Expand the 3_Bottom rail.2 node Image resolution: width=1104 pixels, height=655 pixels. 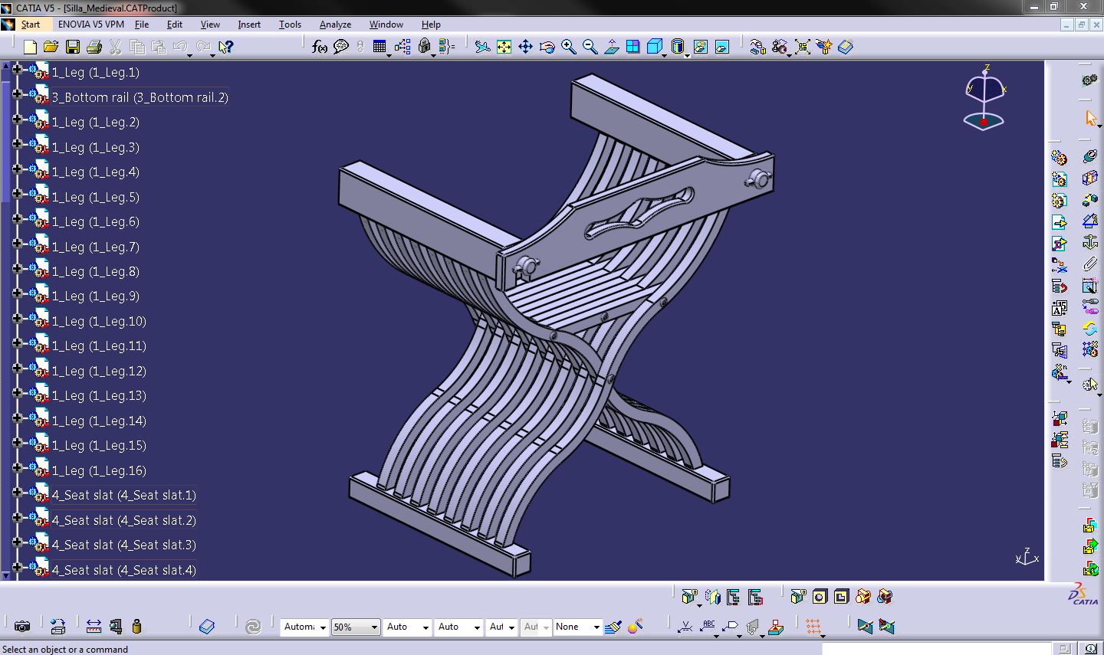17,93
